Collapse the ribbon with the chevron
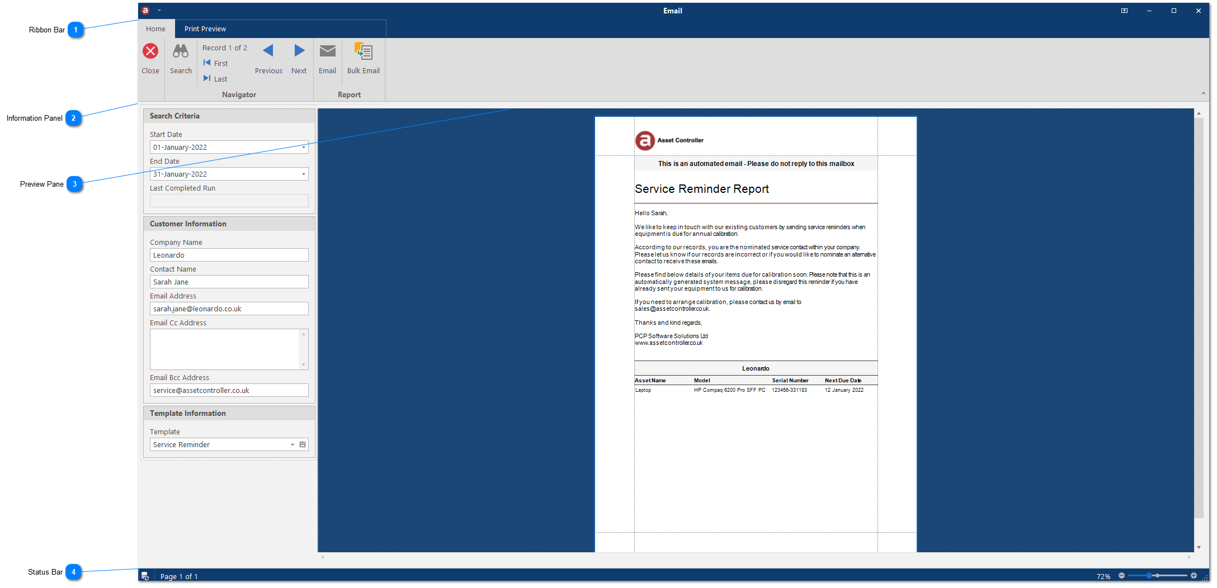1217x588 pixels. 1203,93
